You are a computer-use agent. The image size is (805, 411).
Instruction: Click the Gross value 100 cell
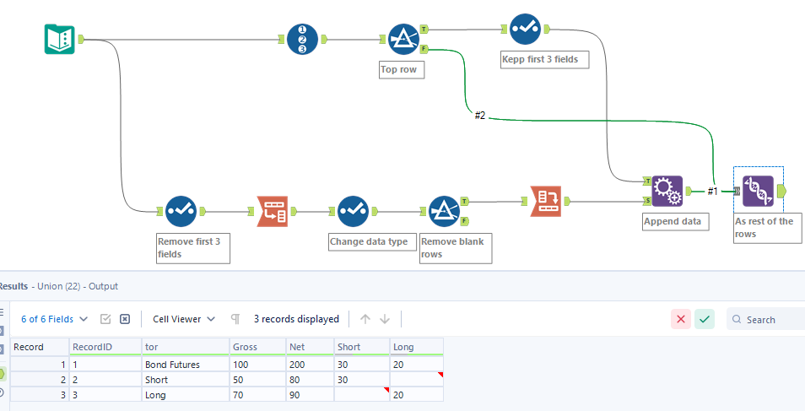pos(257,365)
